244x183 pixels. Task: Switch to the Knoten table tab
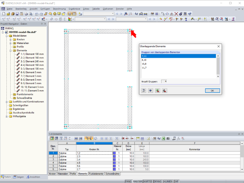pyautogui.click(x=52, y=174)
